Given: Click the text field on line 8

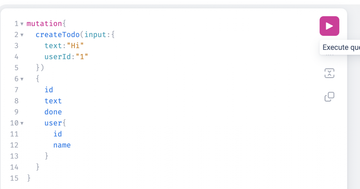Looking at the screenshot, I should [53, 101].
